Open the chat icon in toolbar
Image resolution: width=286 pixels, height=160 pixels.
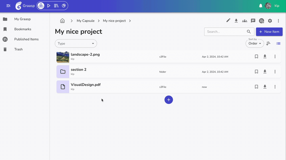click(253, 21)
